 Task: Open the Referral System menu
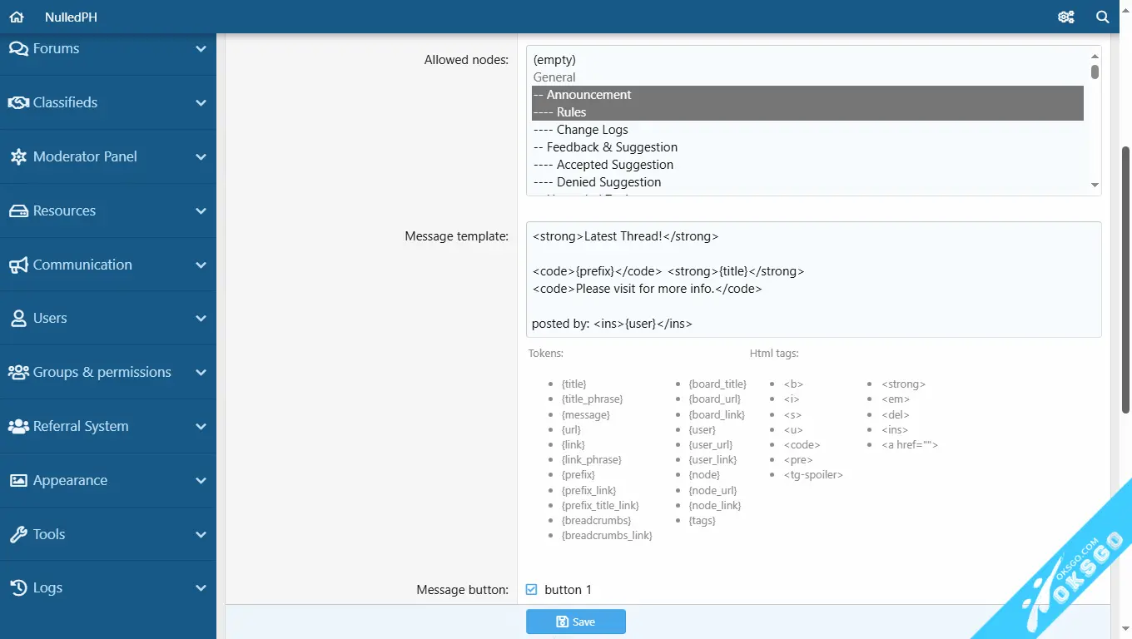[81, 426]
